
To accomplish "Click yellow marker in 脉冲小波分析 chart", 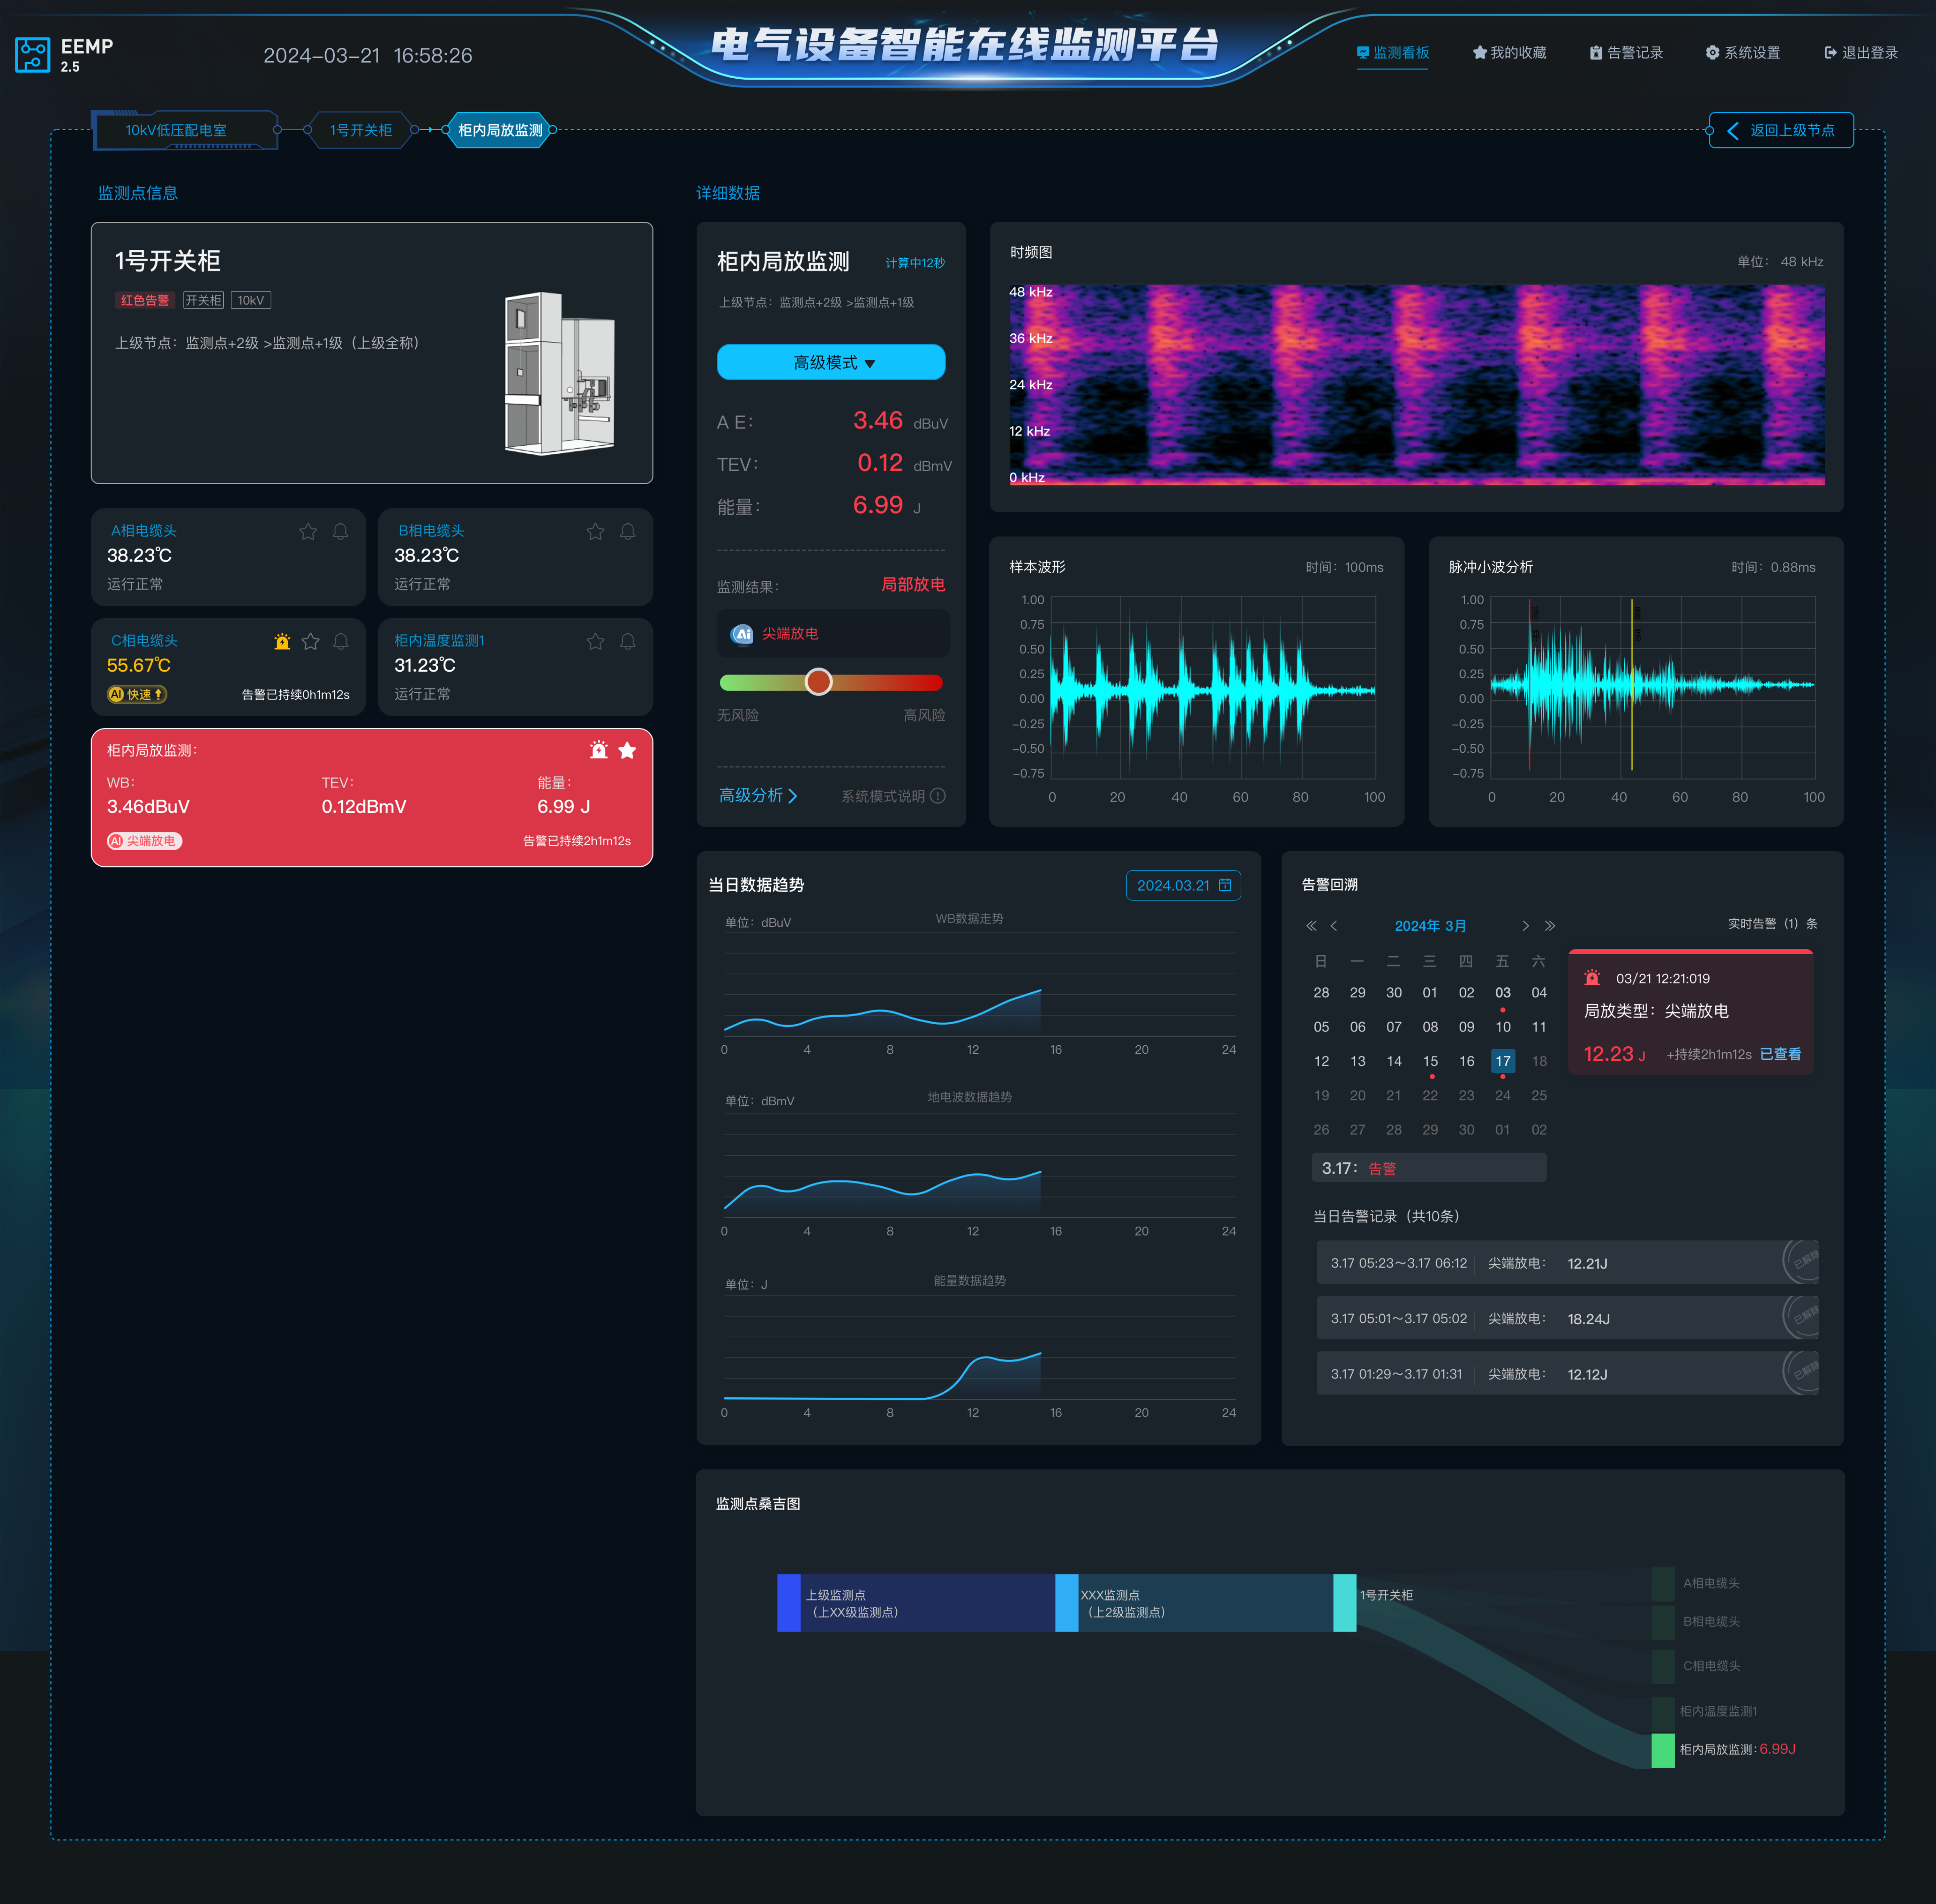I will [1632, 685].
